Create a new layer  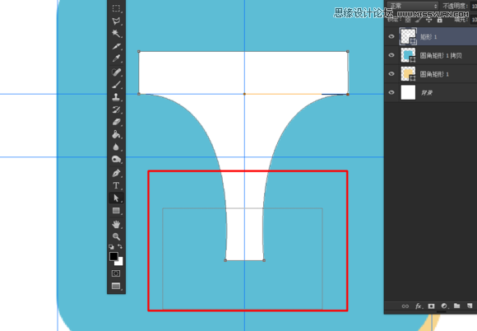470,305
